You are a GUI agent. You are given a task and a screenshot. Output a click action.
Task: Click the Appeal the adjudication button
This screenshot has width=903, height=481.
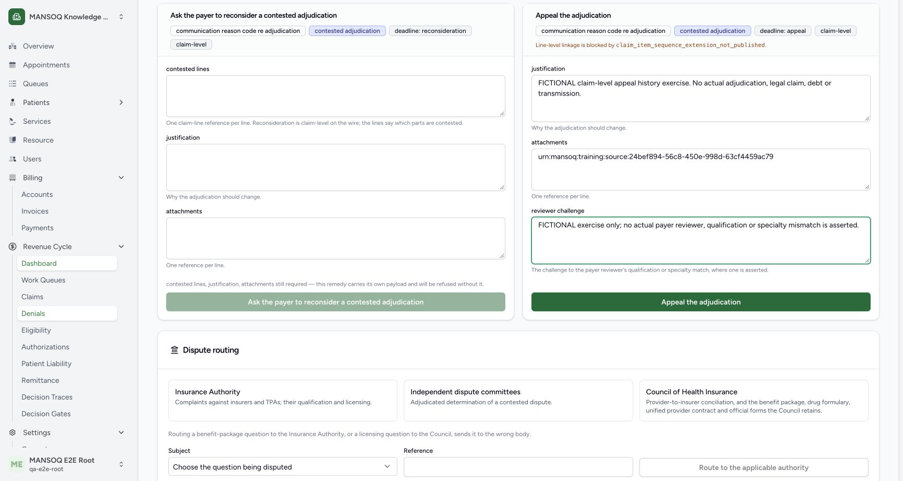(701, 302)
